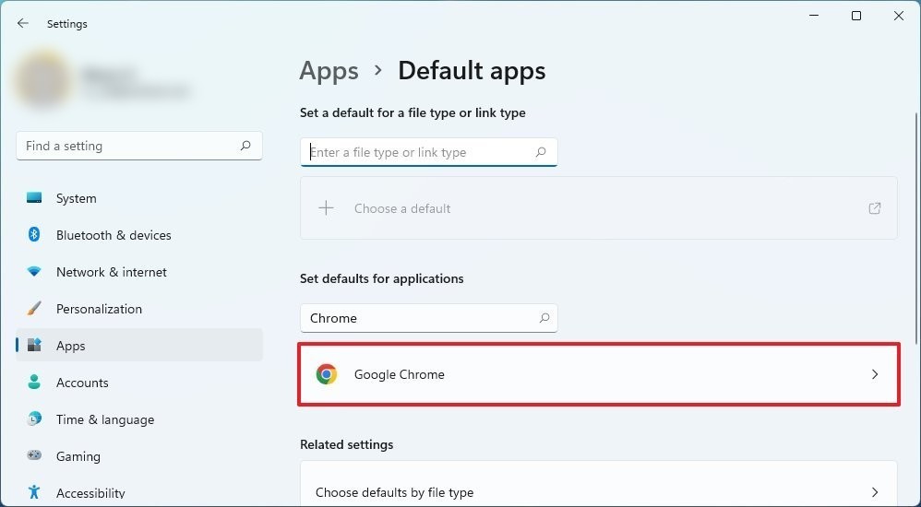Select the Accounts category

[139, 382]
